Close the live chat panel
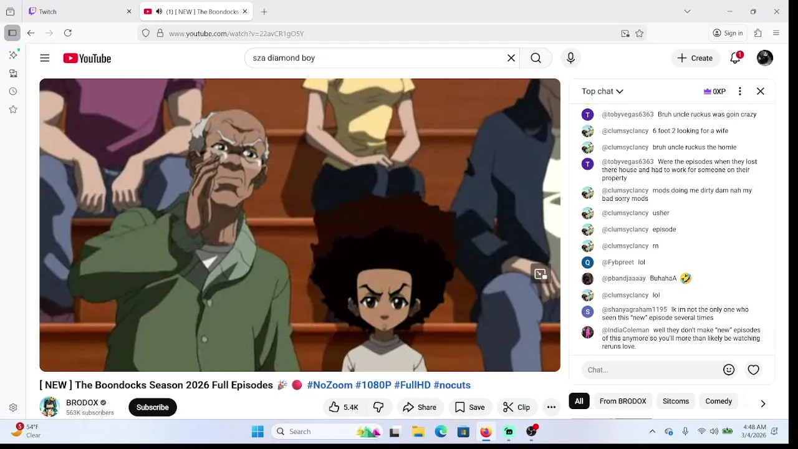The image size is (798, 449). [x=761, y=91]
